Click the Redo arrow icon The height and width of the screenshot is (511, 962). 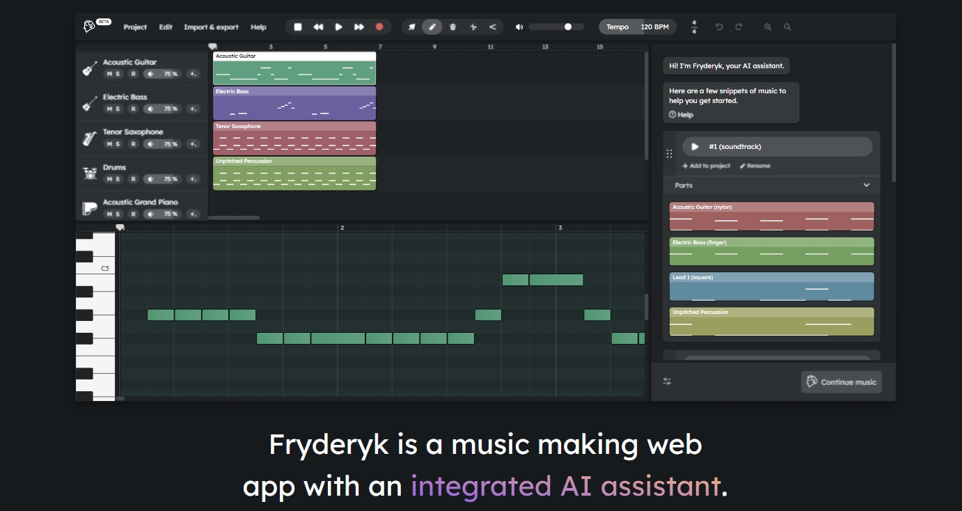pos(739,27)
